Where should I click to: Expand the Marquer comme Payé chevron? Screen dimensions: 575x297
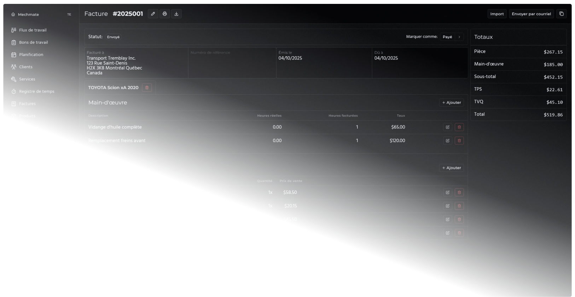click(x=459, y=37)
